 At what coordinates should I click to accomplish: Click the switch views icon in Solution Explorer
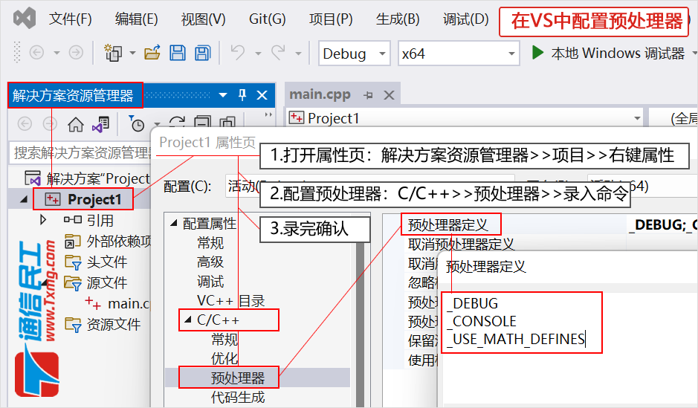[100, 124]
